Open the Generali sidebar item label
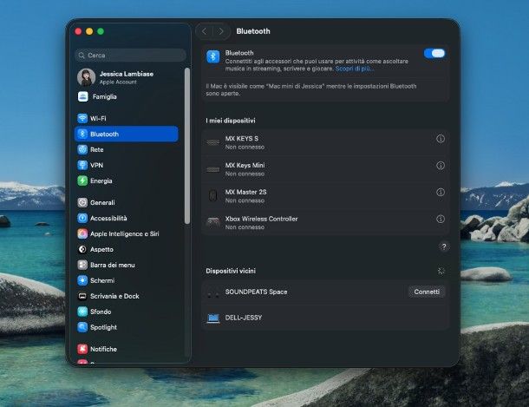This screenshot has height=407, width=529. [x=102, y=202]
